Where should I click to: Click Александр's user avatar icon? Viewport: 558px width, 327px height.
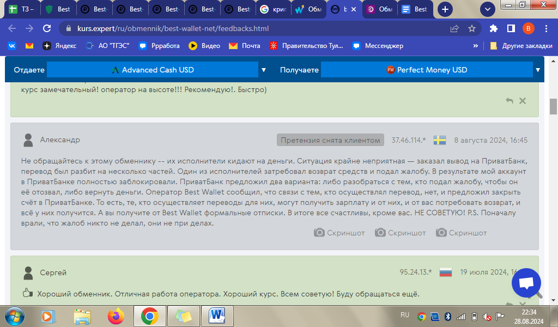pos(28,140)
